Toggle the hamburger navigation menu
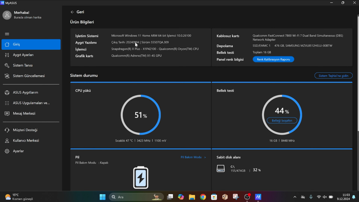The height and width of the screenshot is (202, 359). click(x=7, y=34)
